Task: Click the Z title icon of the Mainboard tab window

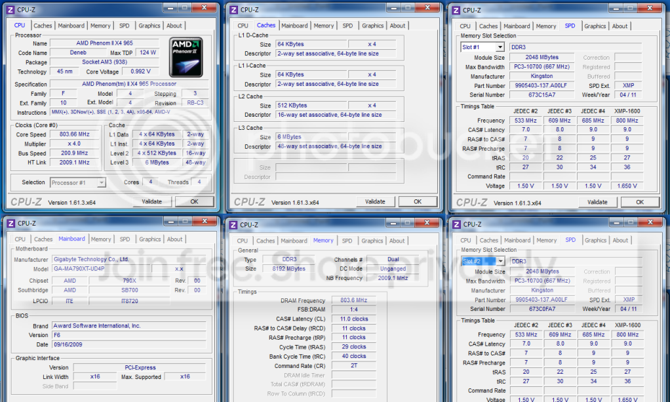Action: pyautogui.click(x=11, y=223)
